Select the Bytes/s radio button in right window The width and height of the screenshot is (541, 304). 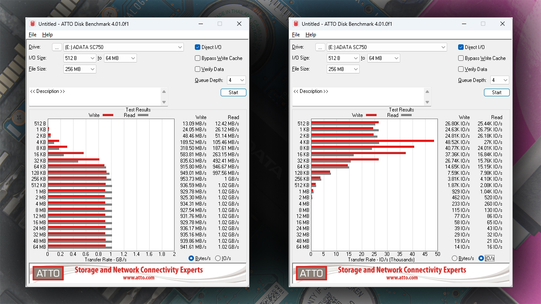click(x=454, y=258)
